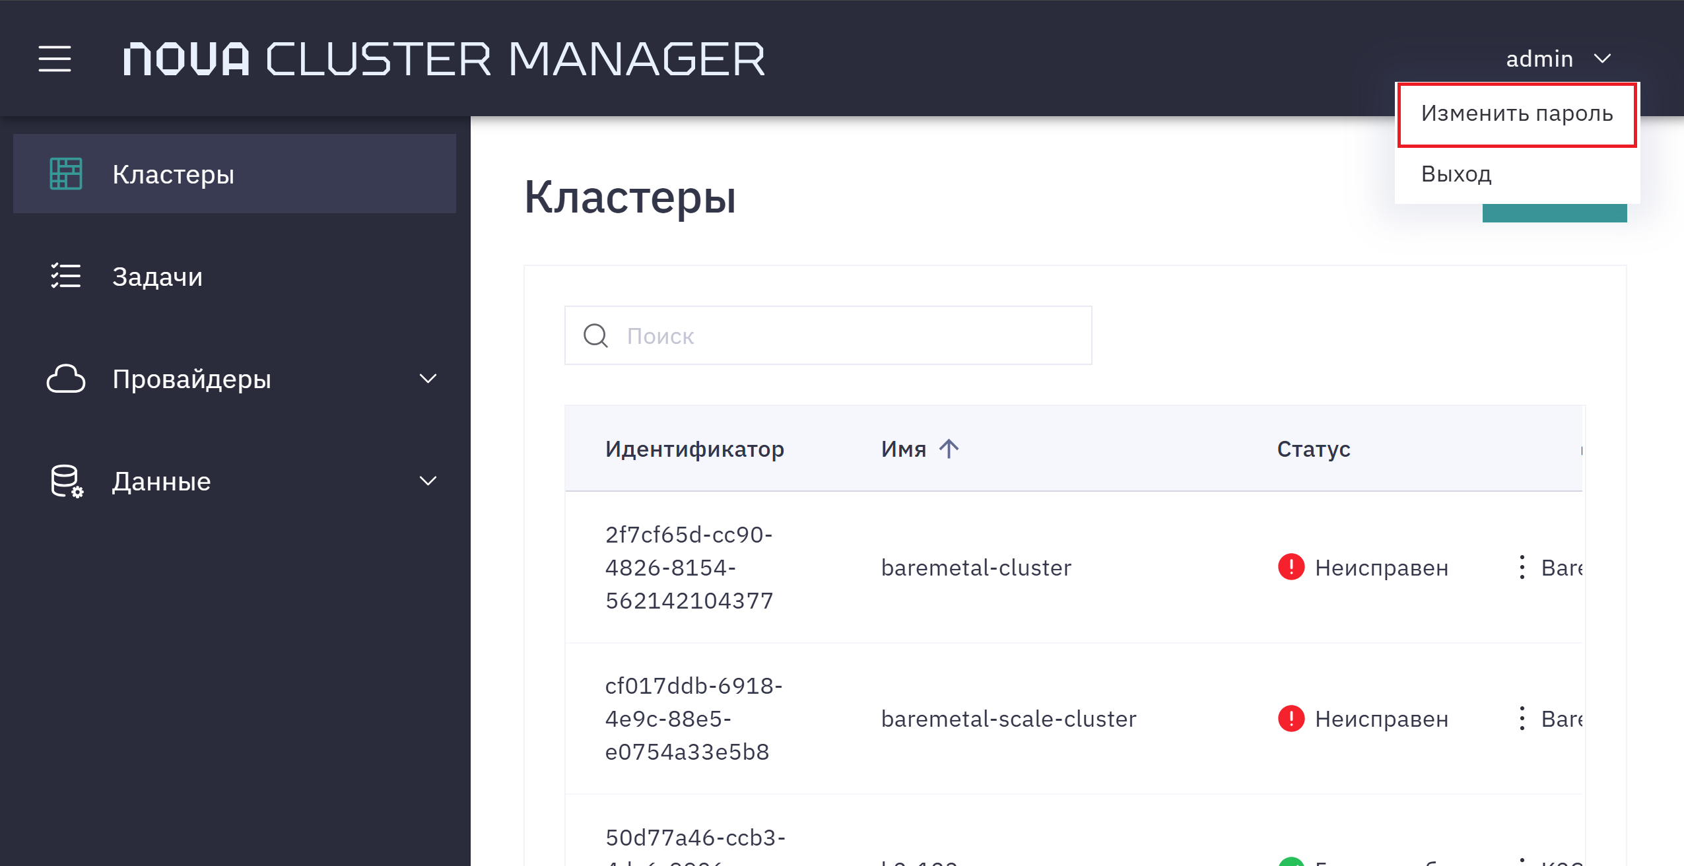1684x866 pixels.
Task: Open the hamburger navigation menu
Action: [x=54, y=59]
